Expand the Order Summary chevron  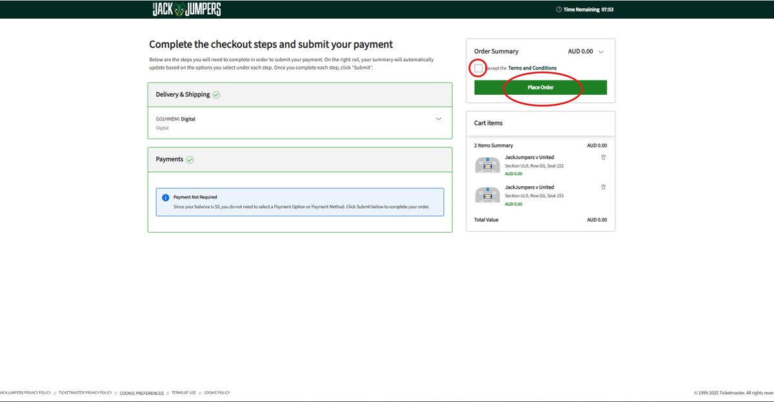tap(601, 52)
